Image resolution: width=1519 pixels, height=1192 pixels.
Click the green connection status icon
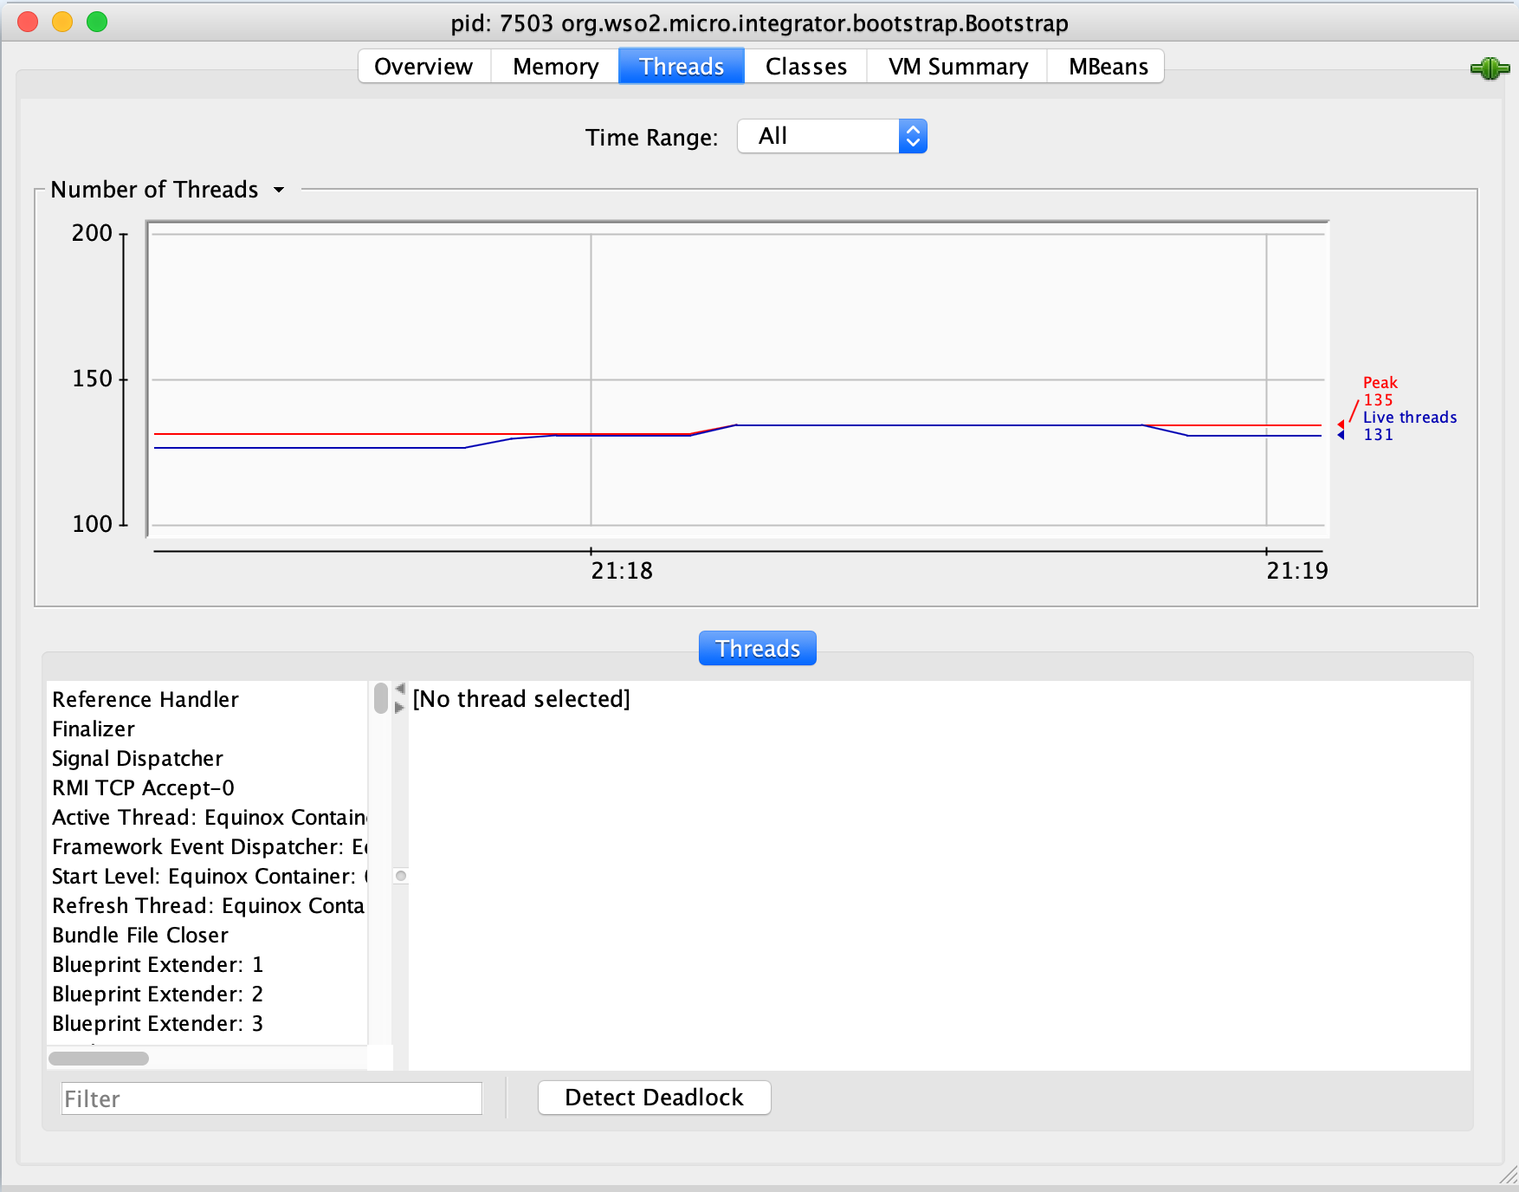coord(1489,68)
